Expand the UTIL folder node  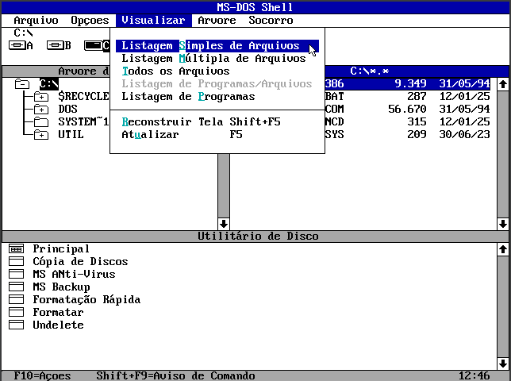pos(41,135)
